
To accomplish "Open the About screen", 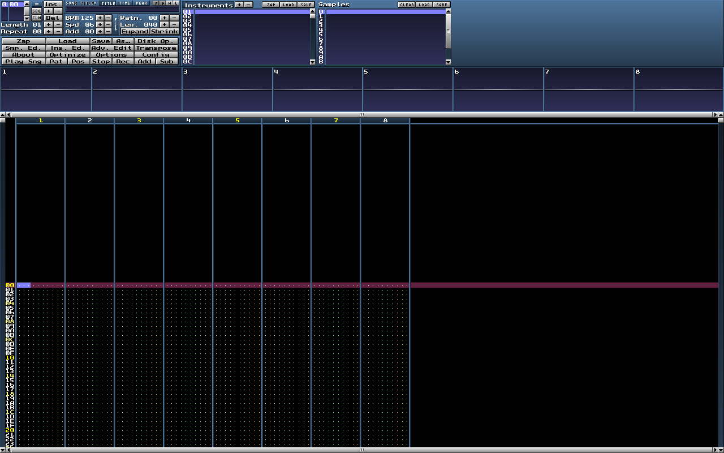I will [24, 55].
